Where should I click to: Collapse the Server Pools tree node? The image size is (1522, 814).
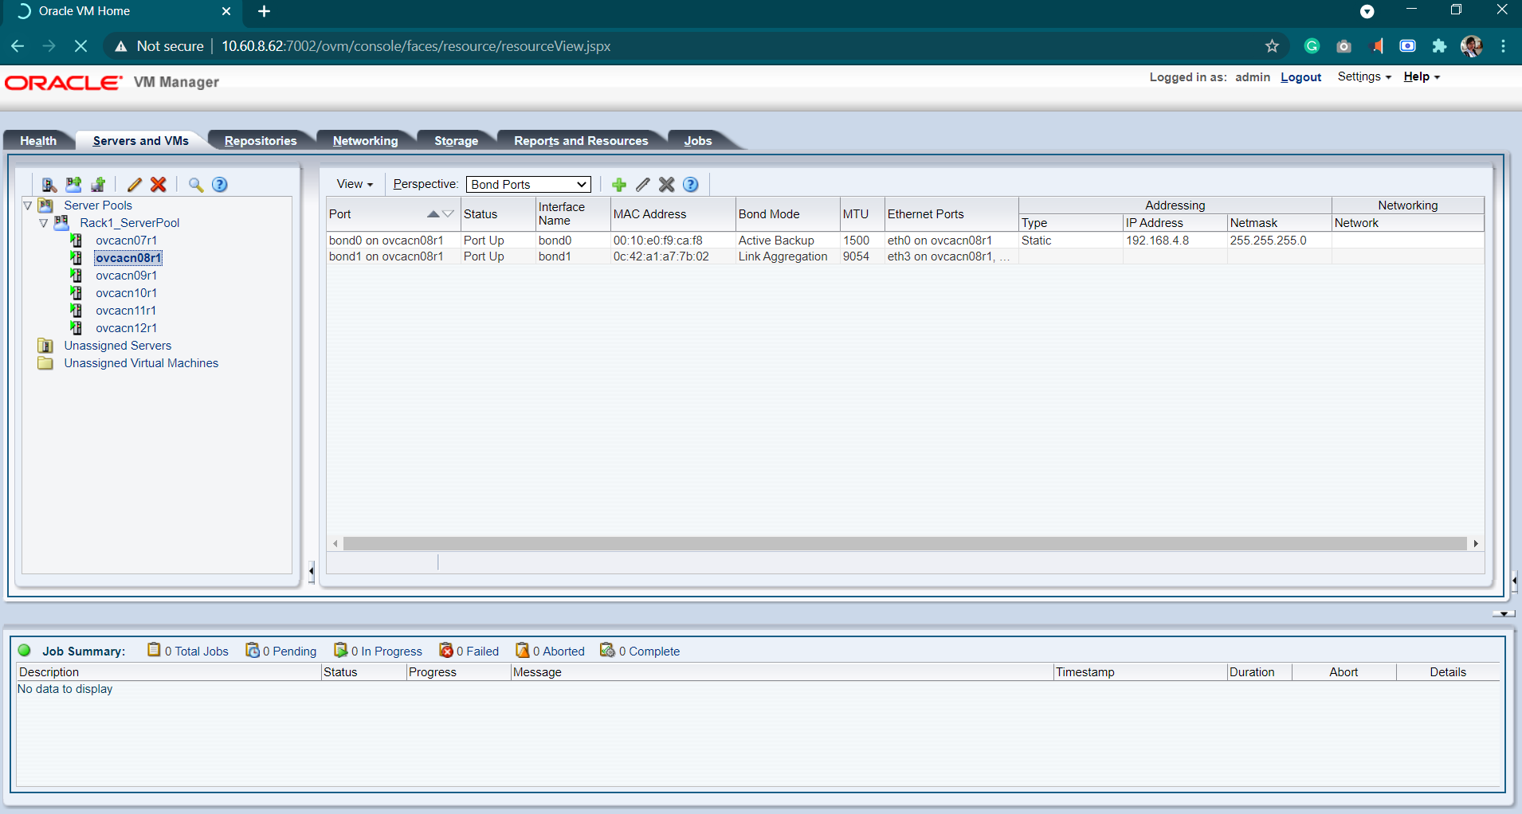tap(28, 205)
